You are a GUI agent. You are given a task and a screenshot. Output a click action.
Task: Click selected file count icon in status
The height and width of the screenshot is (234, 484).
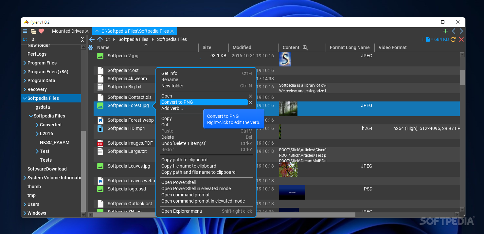[x=427, y=39]
